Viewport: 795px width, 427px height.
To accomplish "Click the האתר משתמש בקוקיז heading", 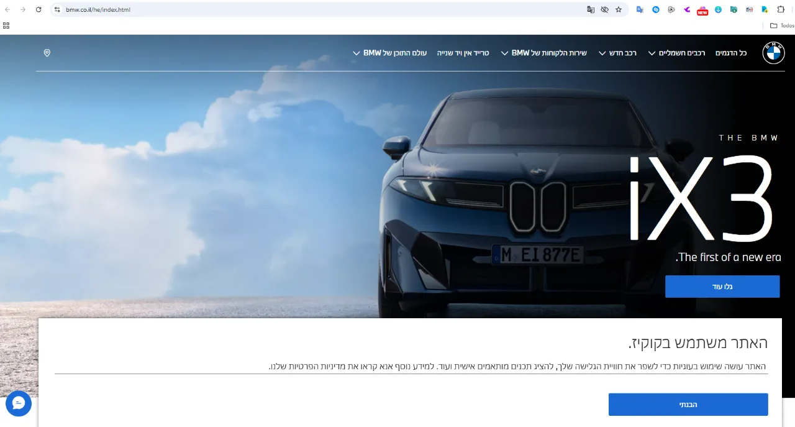I will pos(698,342).
